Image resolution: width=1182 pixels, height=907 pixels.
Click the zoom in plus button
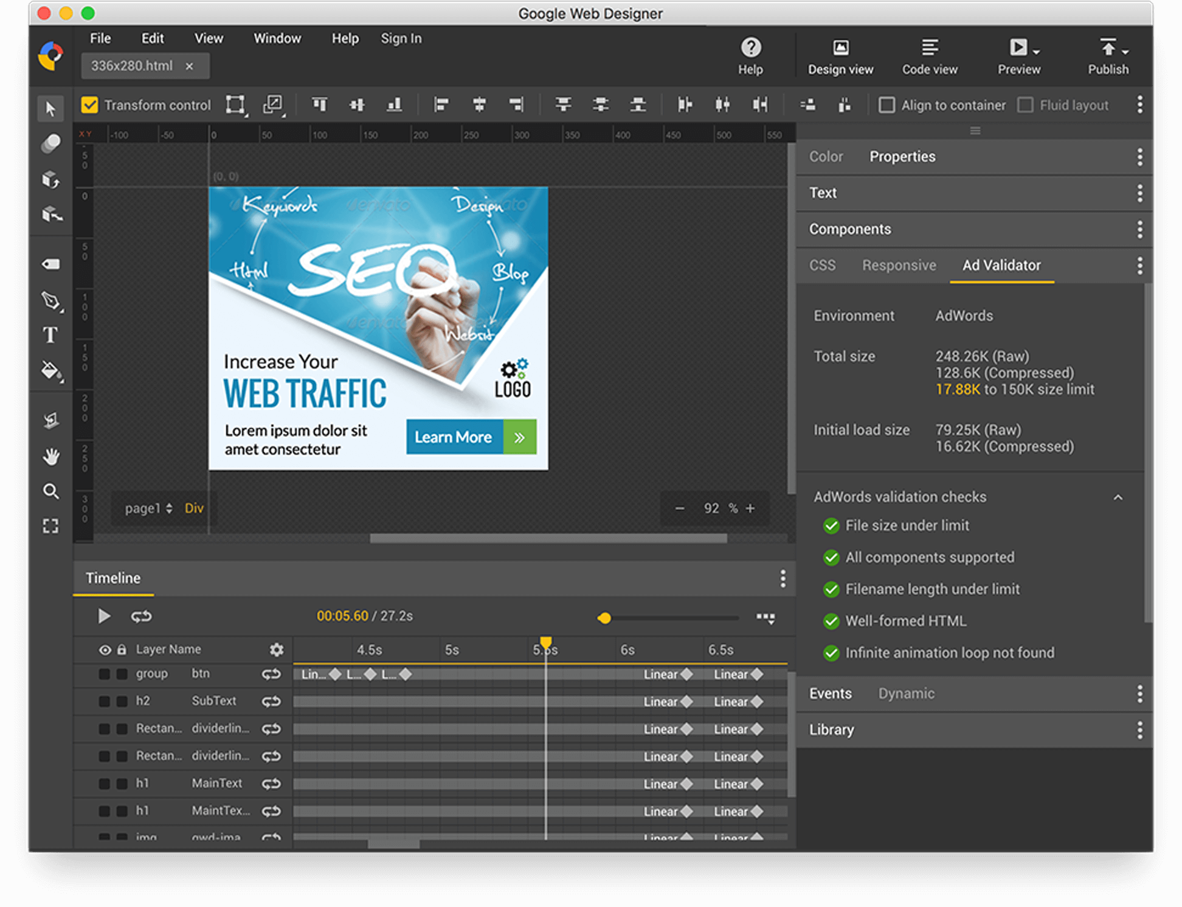pyautogui.click(x=750, y=508)
